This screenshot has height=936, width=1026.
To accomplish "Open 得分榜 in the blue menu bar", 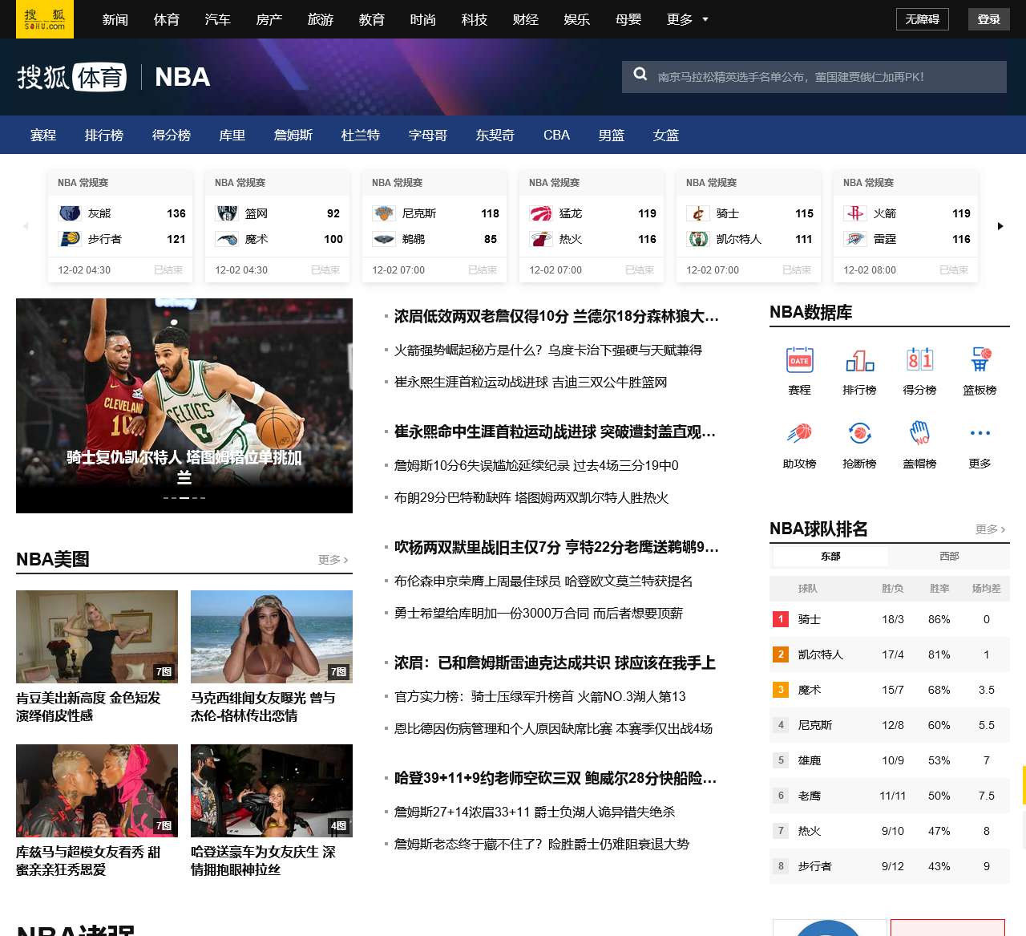I will (172, 135).
